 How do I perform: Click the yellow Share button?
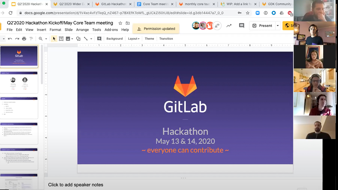pyautogui.click(x=288, y=26)
